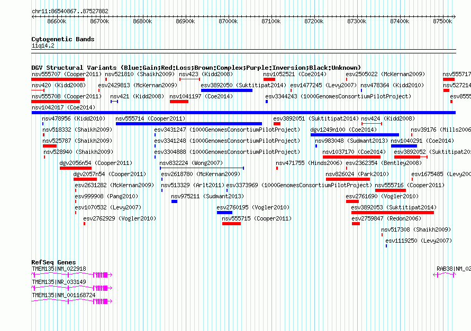Click variant label dgv1249n100 (Coe2014)
This screenshot has width=471, height=331.
(x=343, y=130)
